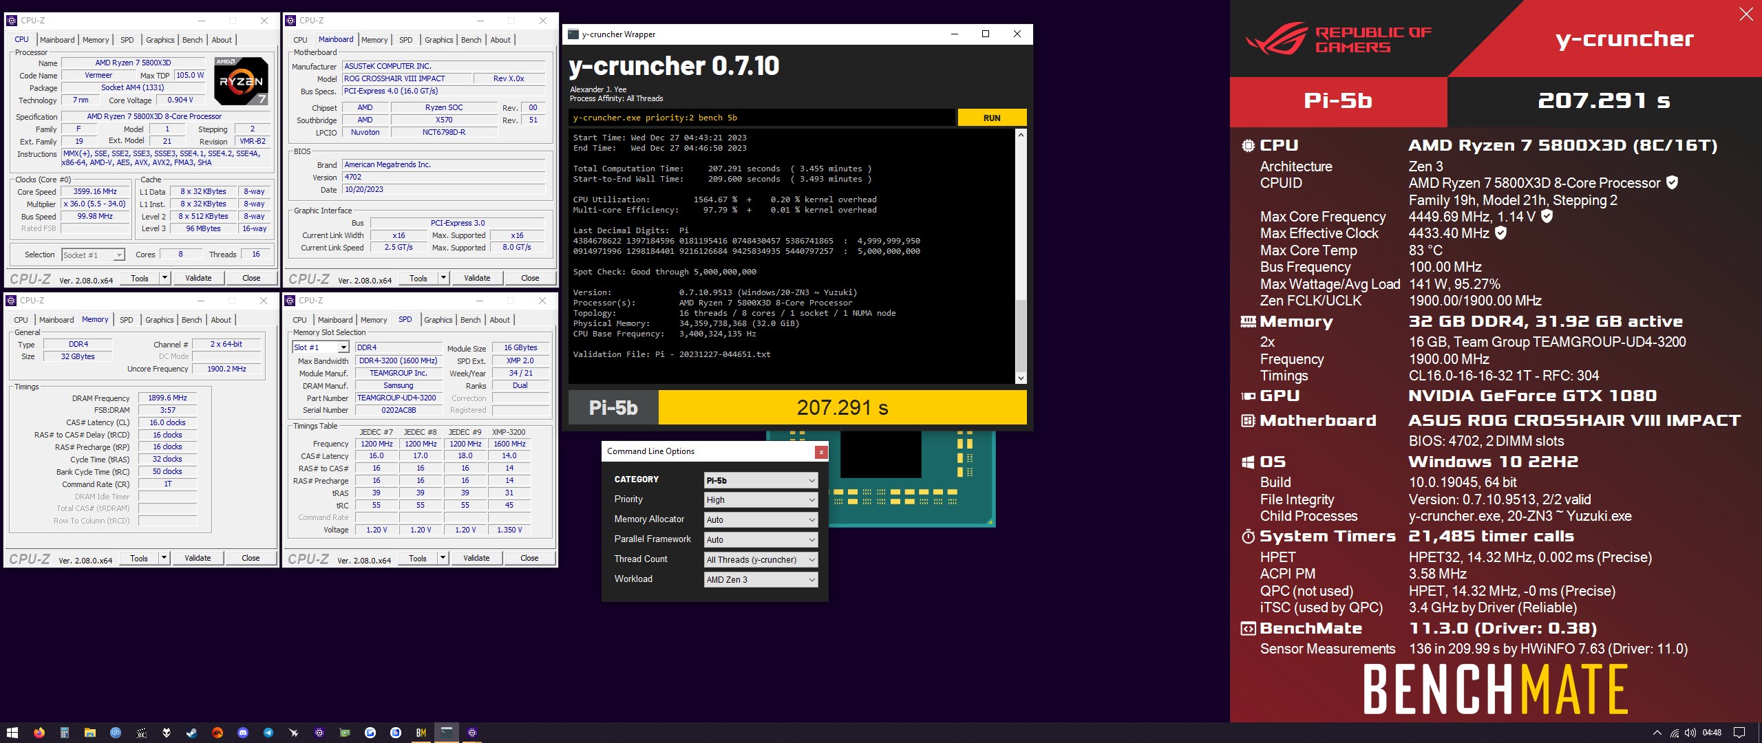
Task: Click the y-cruncher command line input field
Action: (762, 118)
